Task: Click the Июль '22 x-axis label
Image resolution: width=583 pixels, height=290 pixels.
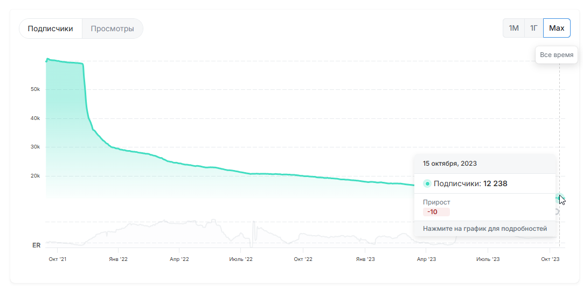Action: tap(241, 259)
